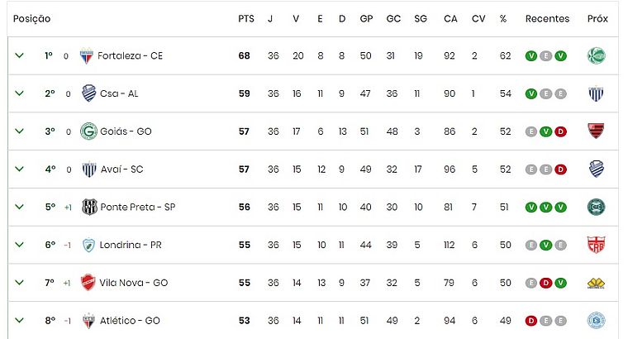Sort table by PTS column header
Viewport: 628px width, 339px height.
tap(245, 18)
